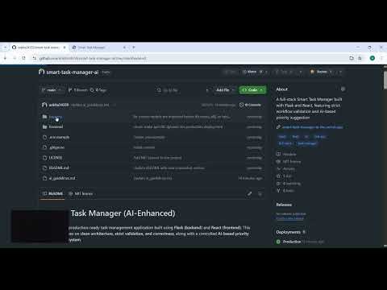Go back with the browser back arrow
Viewport: 387px width, 290px height.
5,58
